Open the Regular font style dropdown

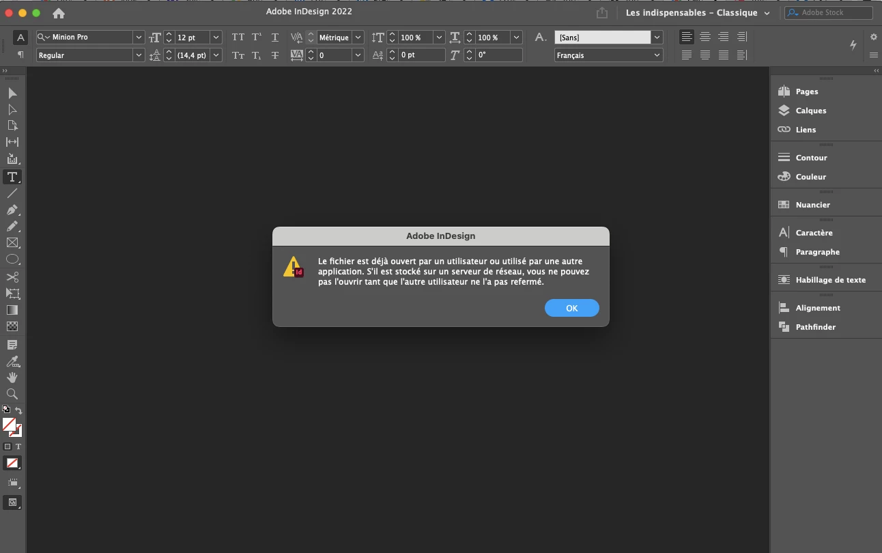click(x=139, y=55)
